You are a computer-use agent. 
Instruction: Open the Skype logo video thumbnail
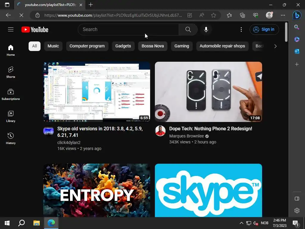[x=208, y=190]
